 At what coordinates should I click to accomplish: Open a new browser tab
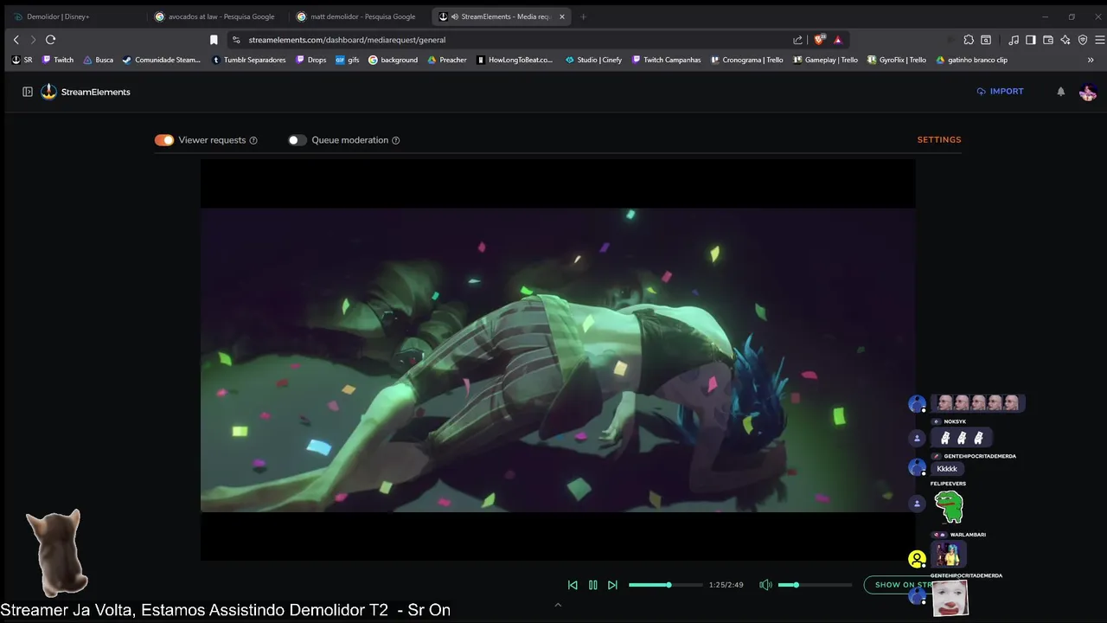tap(583, 16)
